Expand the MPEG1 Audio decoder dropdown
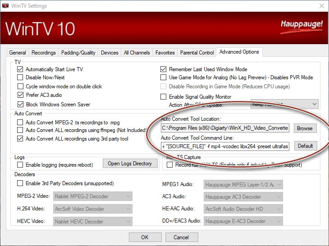This screenshot has width=329, height=246. [x=243, y=185]
